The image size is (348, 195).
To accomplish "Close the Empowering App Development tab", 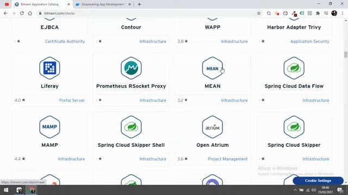I will 129,4.
